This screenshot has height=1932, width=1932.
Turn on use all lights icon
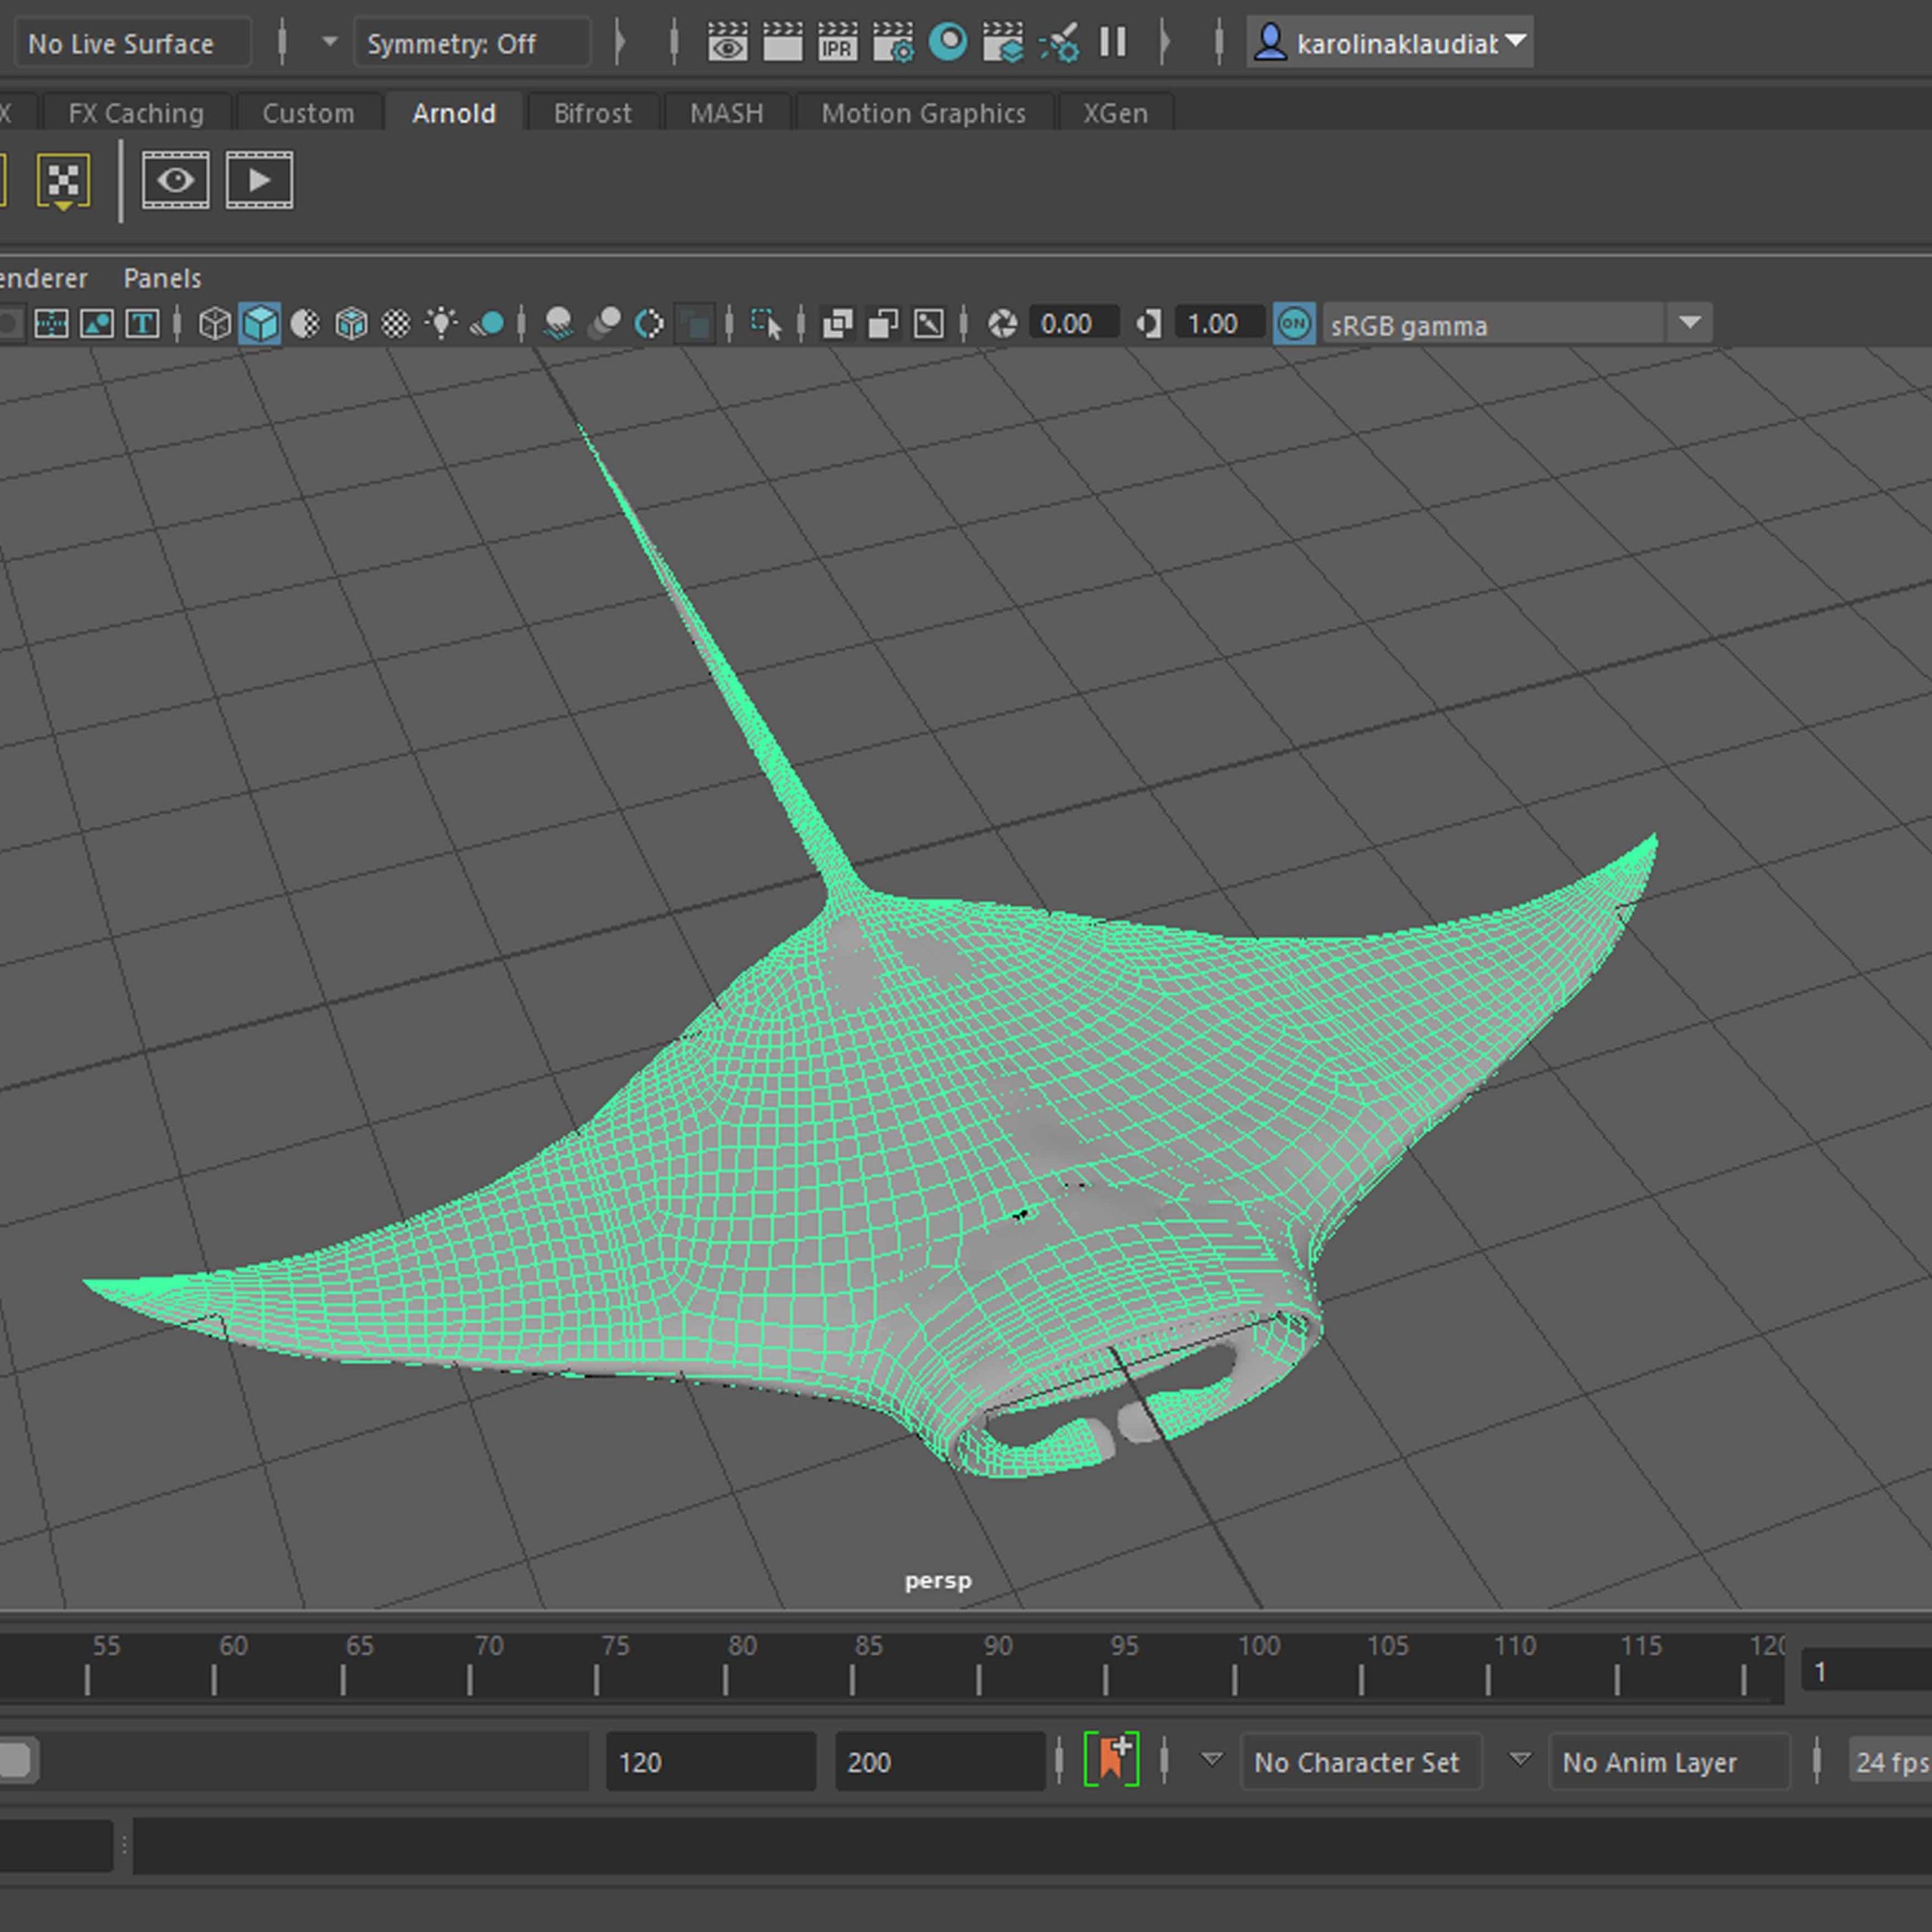point(441,324)
